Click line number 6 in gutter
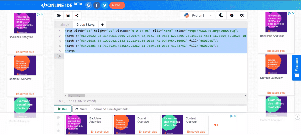 point(60,56)
